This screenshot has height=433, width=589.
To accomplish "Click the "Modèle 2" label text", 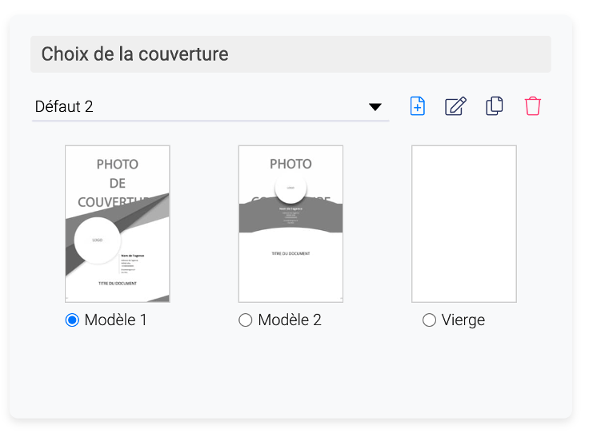I will 290,320.
